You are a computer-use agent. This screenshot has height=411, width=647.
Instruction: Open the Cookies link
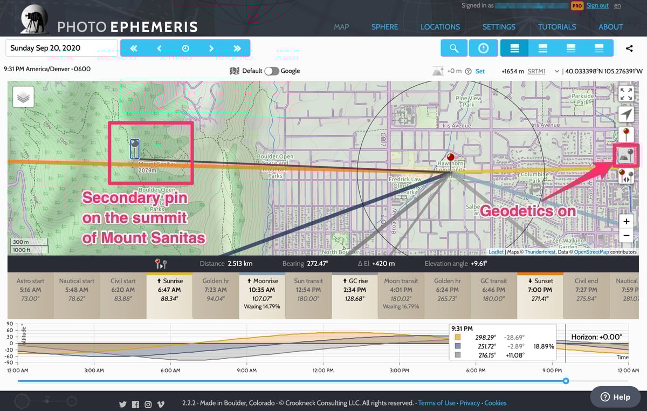tap(495, 403)
